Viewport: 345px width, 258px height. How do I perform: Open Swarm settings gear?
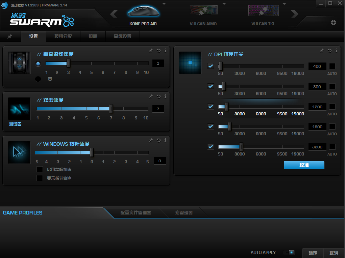tap(334, 22)
